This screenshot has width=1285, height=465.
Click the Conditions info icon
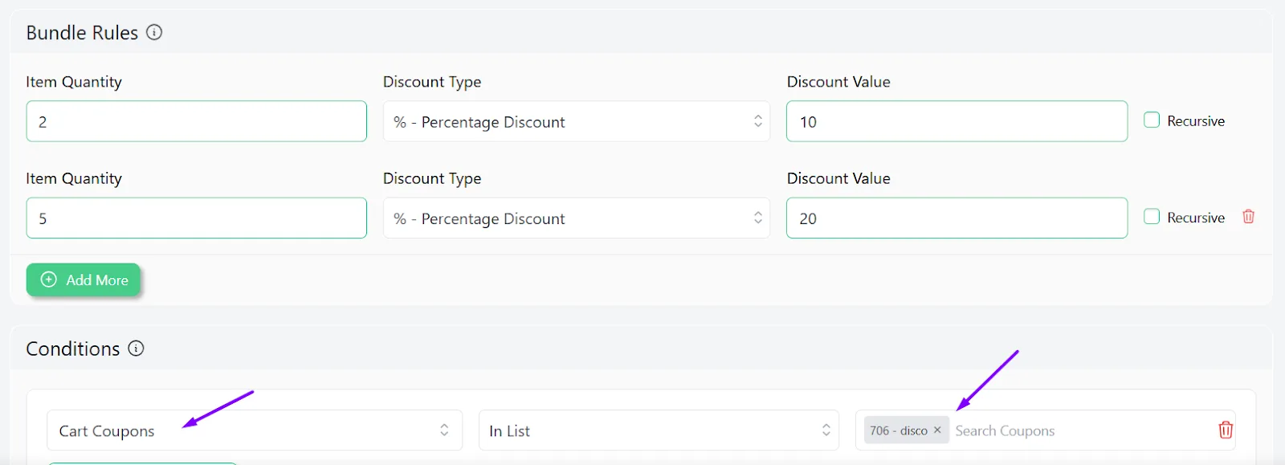tap(137, 349)
